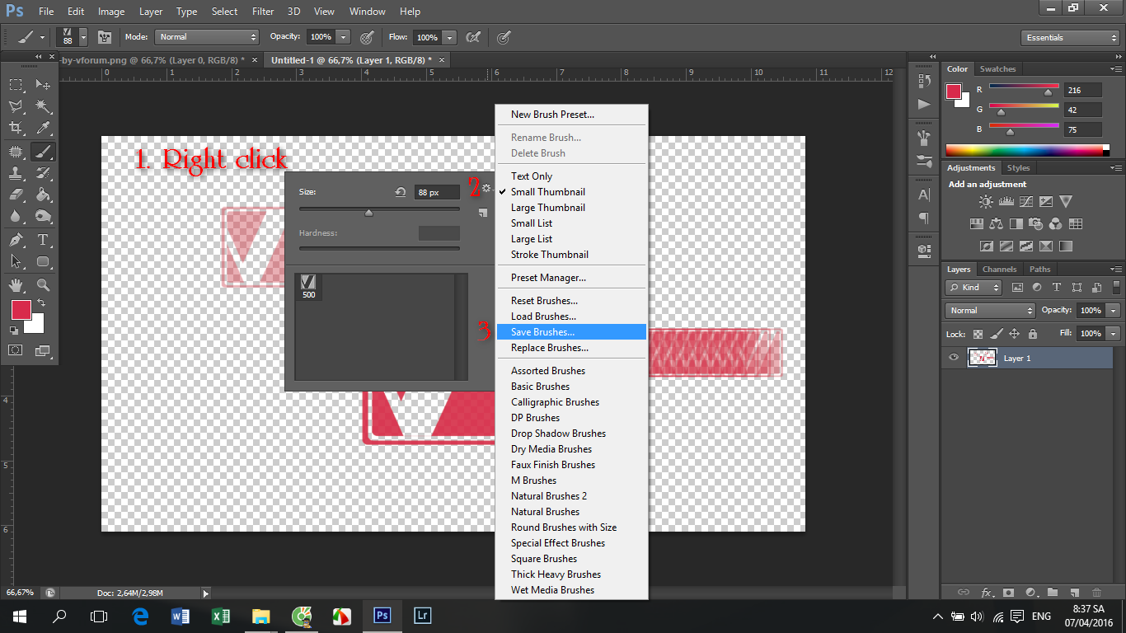Image resolution: width=1126 pixels, height=633 pixels.
Task: Enable airbrush style build-up
Action: pos(474,37)
